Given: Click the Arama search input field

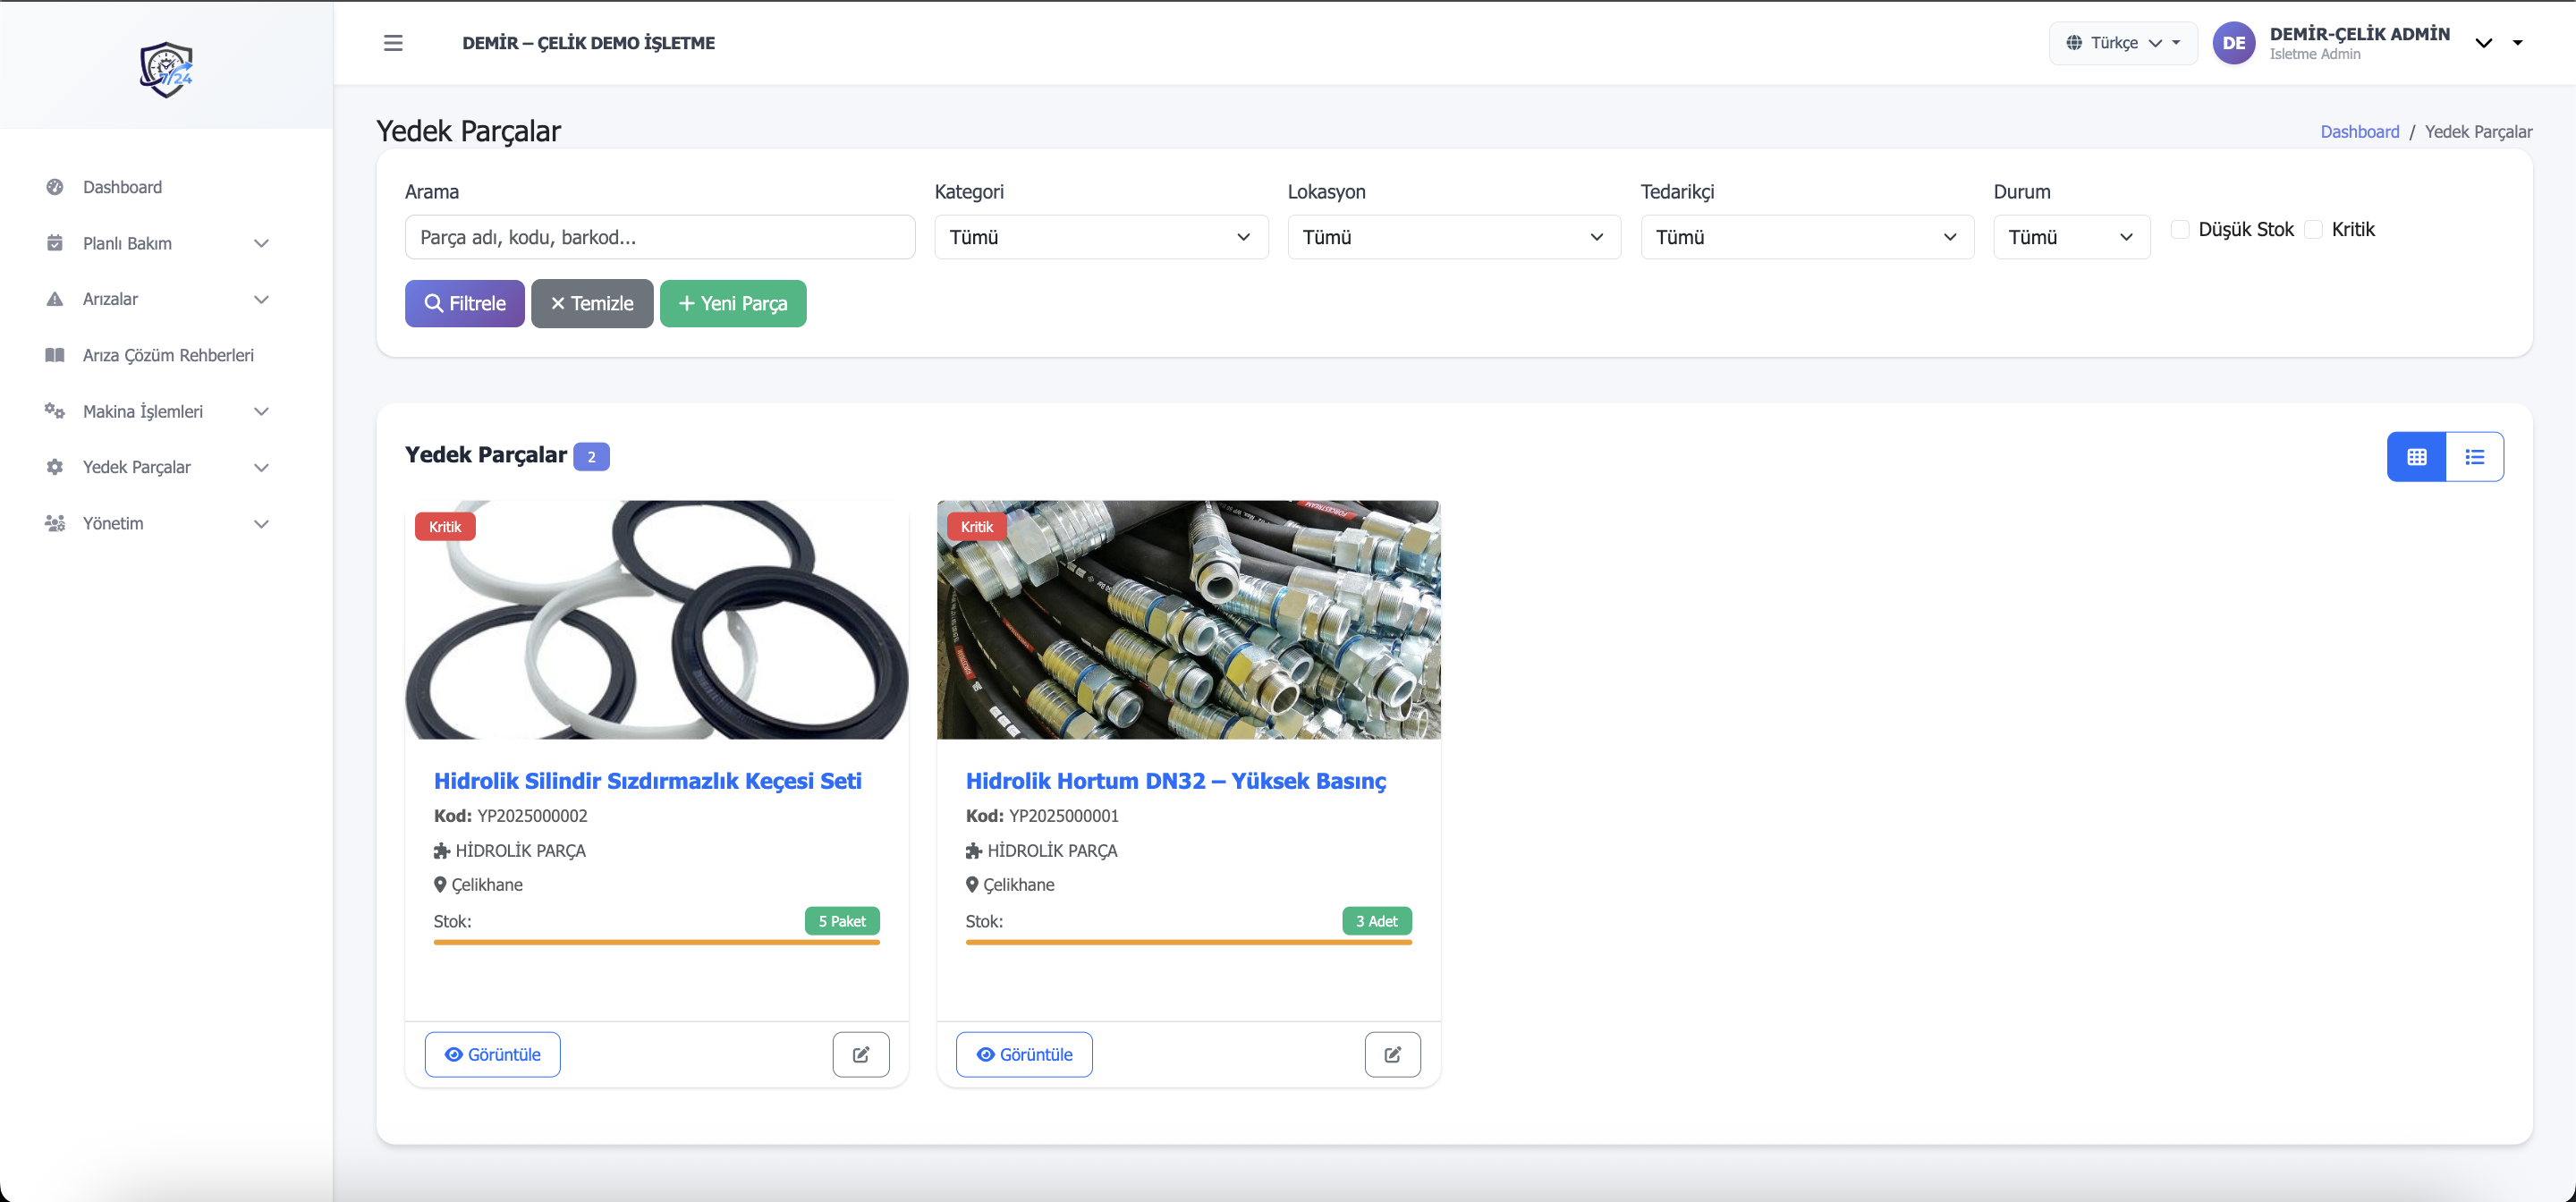Looking at the screenshot, I should pos(659,237).
